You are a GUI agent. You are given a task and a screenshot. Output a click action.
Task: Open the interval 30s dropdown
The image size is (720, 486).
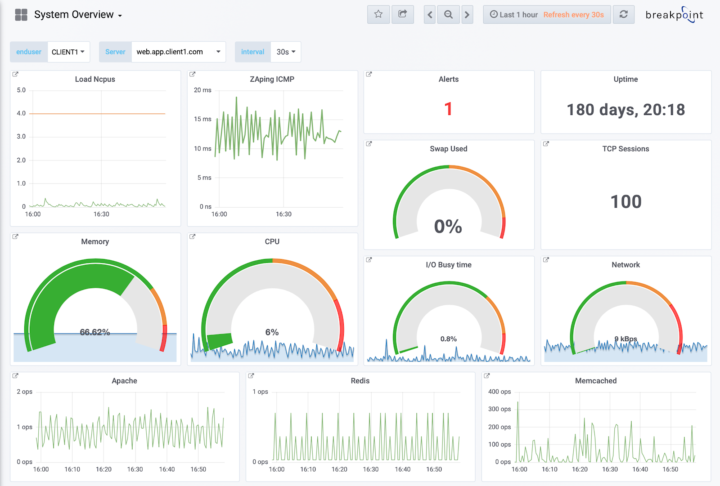tap(285, 52)
